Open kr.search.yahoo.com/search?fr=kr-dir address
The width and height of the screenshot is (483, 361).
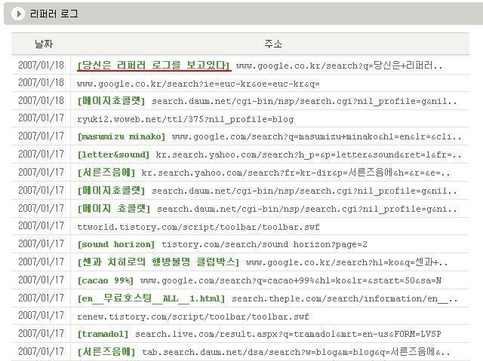(x=296, y=173)
